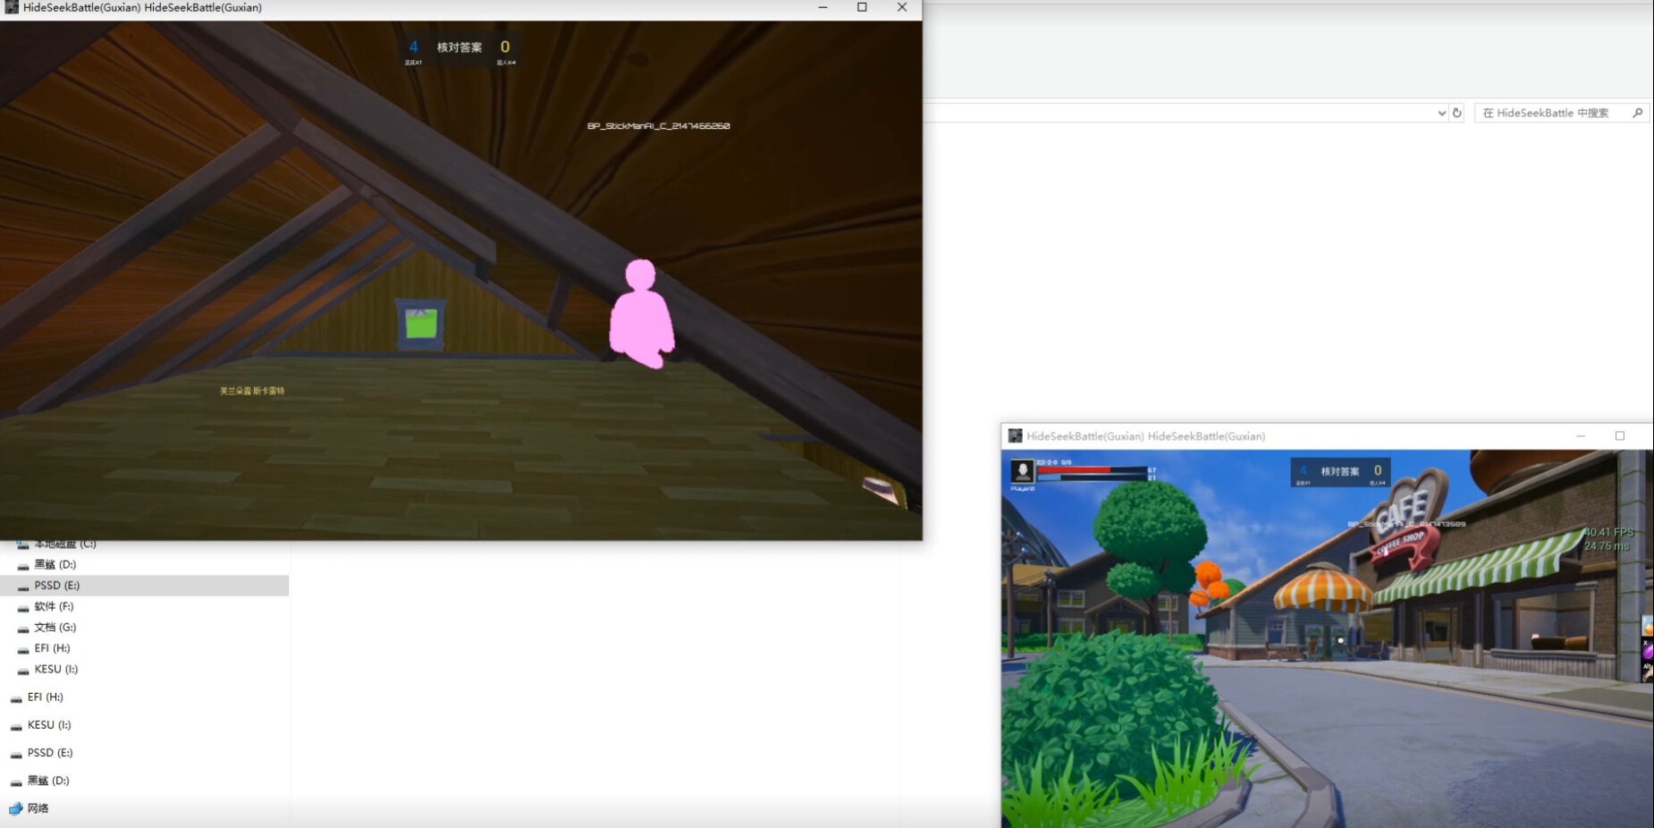Click the blue mana bar under the health bar
This screenshot has height=828, width=1654.
(x=1091, y=478)
